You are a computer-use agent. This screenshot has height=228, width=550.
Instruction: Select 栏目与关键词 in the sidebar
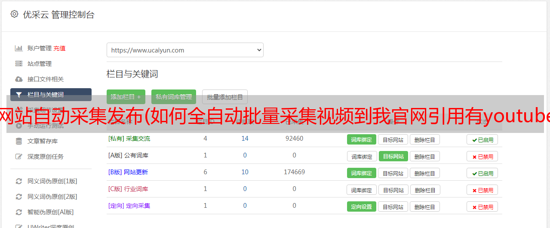[x=51, y=95]
